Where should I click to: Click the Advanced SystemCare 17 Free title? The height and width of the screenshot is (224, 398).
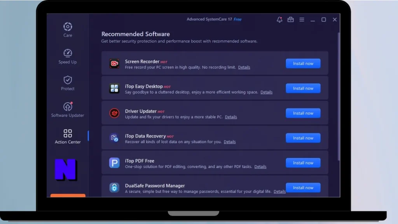pyautogui.click(x=214, y=19)
